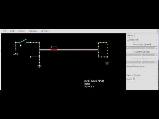The height and width of the screenshot is (119, 159).
Task: Click Current Speed slider right arrow
Action: click(156, 55)
